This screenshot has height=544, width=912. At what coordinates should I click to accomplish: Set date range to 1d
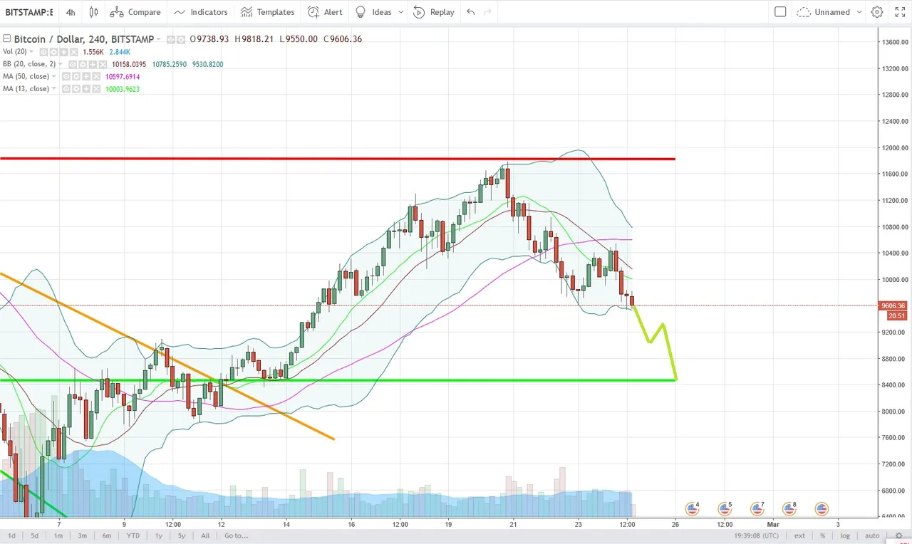coord(11,535)
